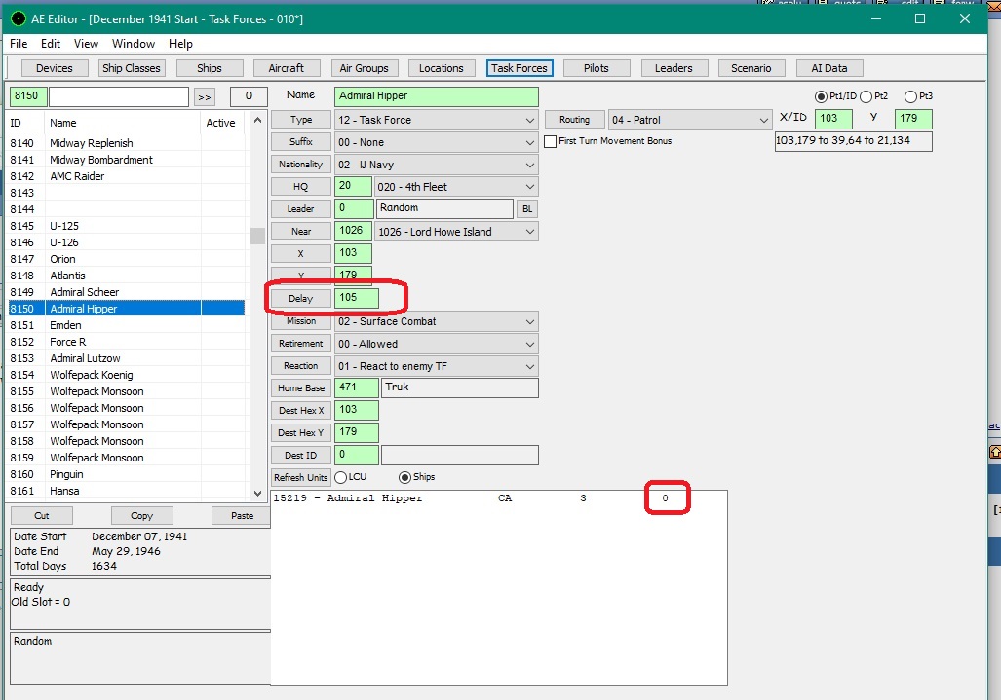
Task: Open the Ship Classes tab
Action: (132, 68)
